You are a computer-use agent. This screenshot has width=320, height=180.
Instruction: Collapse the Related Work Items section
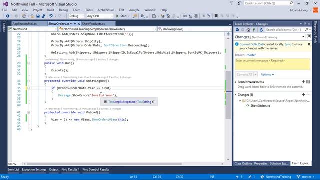pyautogui.click(x=236, y=82)
